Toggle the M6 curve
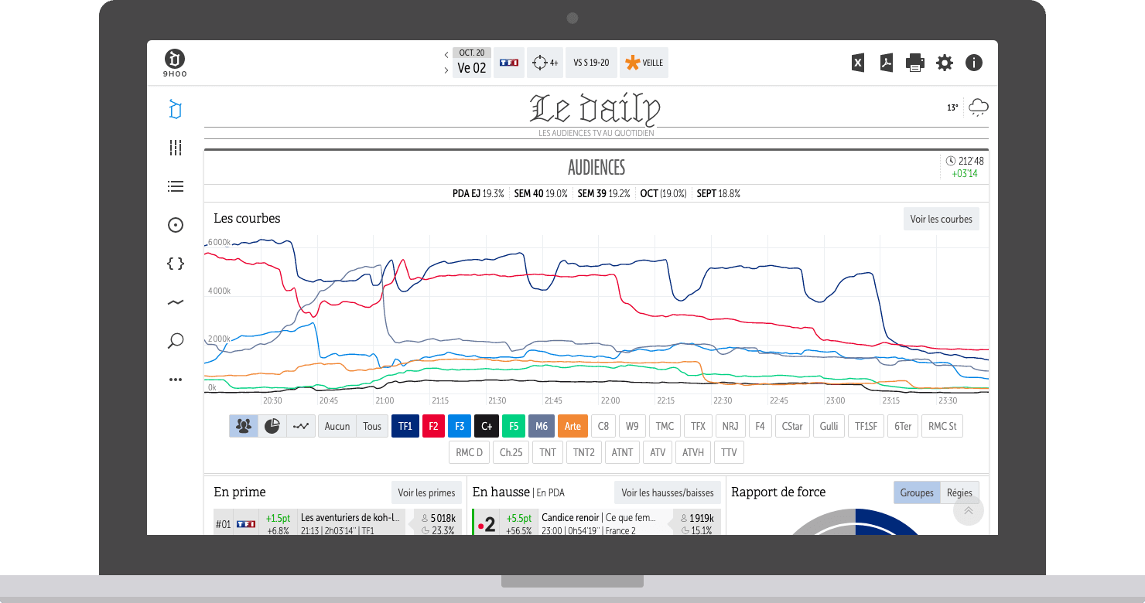The image size is (1145, 603). pyautogui.click(x=542, y=426)
